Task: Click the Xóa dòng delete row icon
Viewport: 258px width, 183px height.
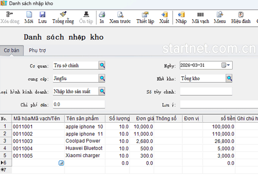Action: click(10, 14)
